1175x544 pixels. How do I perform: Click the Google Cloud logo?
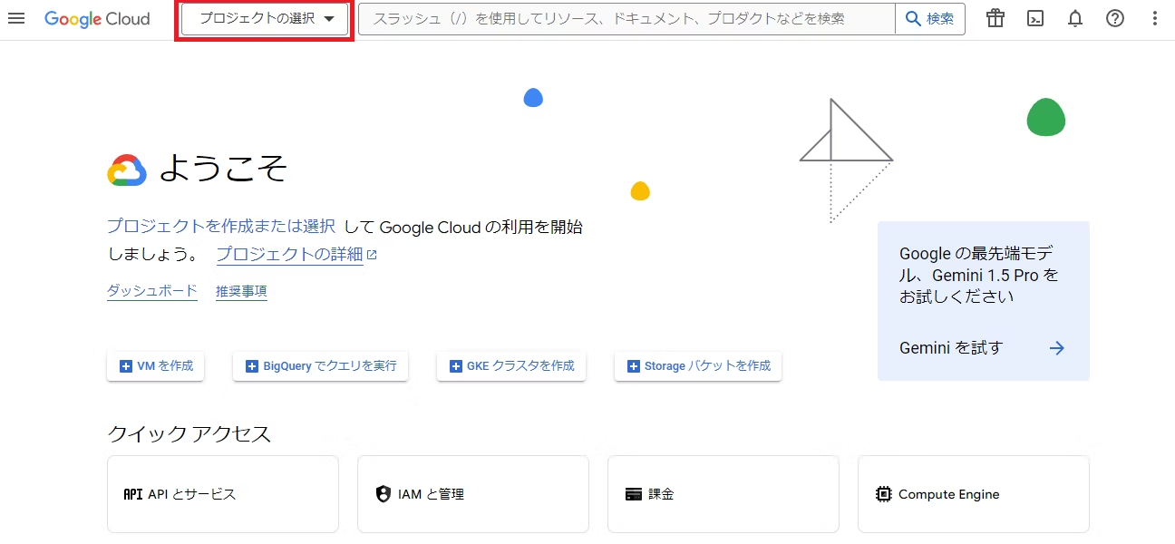click(x=97, y=18)
